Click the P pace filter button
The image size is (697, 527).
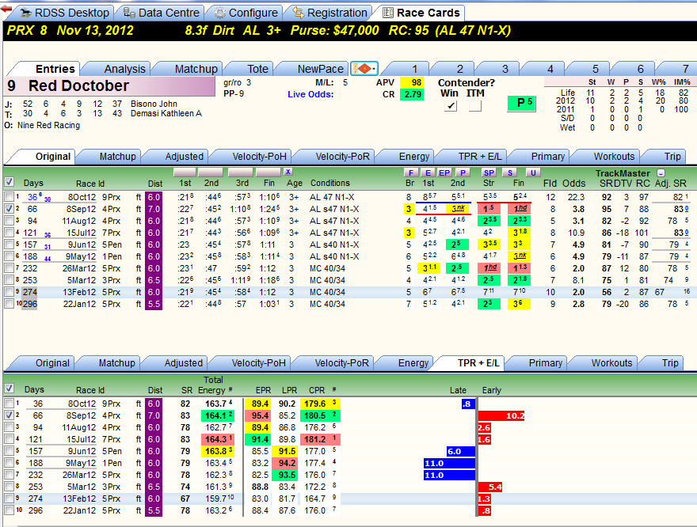tap(463, 173)
